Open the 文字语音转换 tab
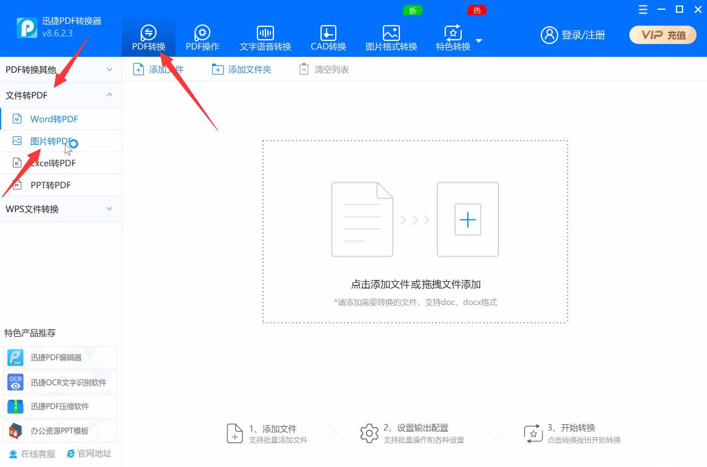 click(x=265, y=38)
